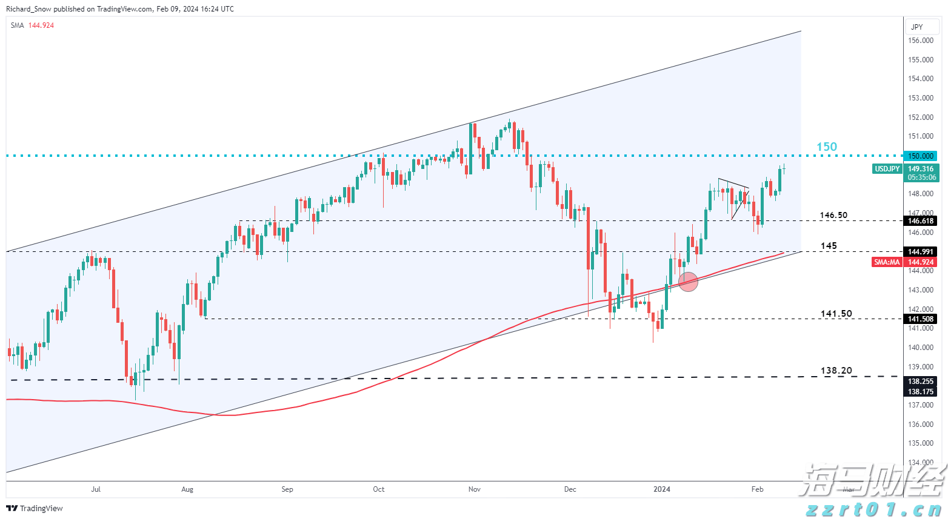The height and width of the screenshot is (519, 948).
Task: Click the 138.175 price label
Action: [920, 392]
